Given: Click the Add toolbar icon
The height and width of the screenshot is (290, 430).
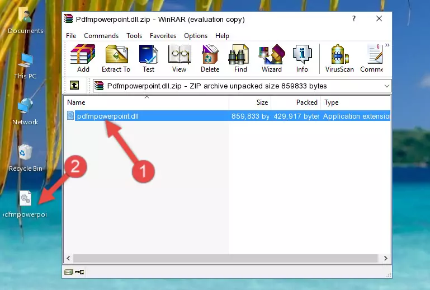Looking at the screenshot, I should 83,58.
